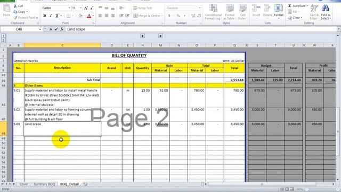
Task: Align text right
Action: pyautogui.click(x=112, y=15)
